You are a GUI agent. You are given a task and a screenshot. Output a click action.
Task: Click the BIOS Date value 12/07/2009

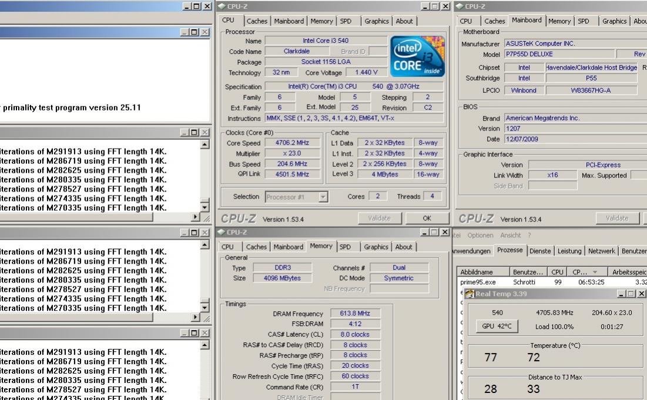click(576, 139)
